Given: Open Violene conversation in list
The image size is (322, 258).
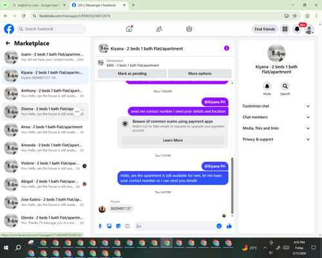Looking at the screenshot, I should tap(45, 166).
